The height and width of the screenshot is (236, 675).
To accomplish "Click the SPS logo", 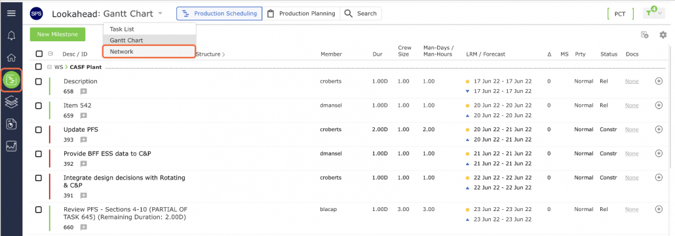I will (x=36, y=13).
